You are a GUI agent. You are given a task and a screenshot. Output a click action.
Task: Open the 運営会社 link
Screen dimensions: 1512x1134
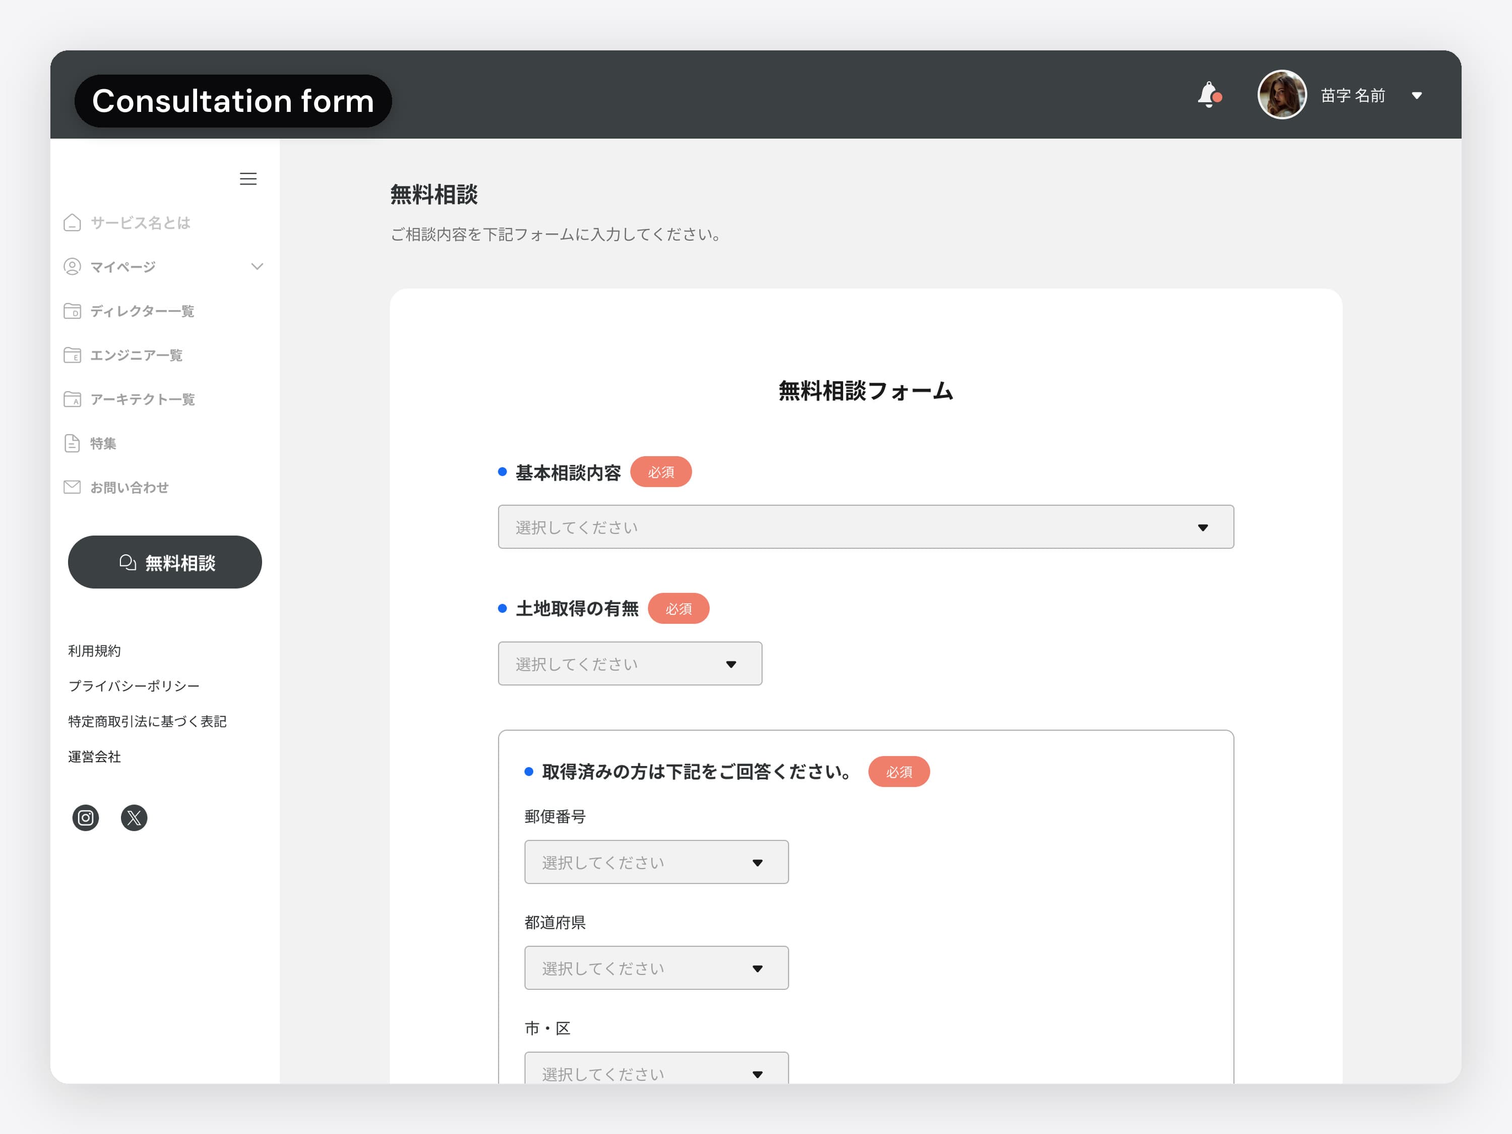click(x=94, y=757)
